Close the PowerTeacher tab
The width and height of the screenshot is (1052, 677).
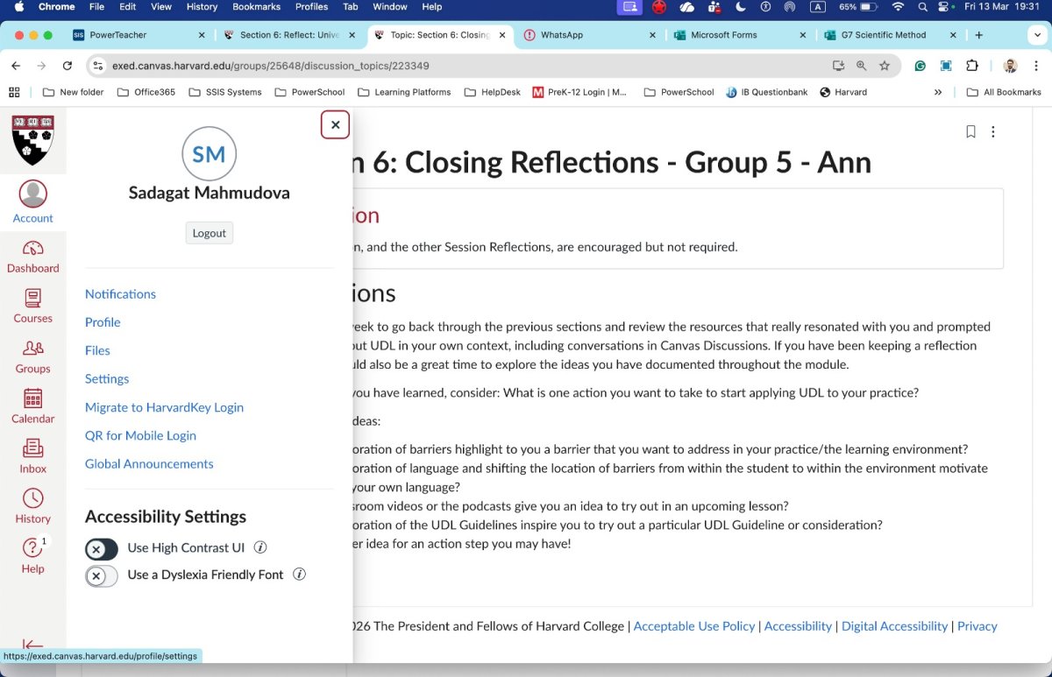pyautogui.click(x=201, y=35)
